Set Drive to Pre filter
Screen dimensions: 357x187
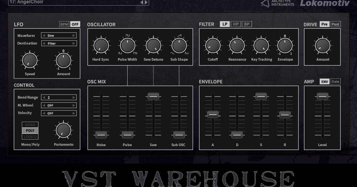tap(325, 24)
